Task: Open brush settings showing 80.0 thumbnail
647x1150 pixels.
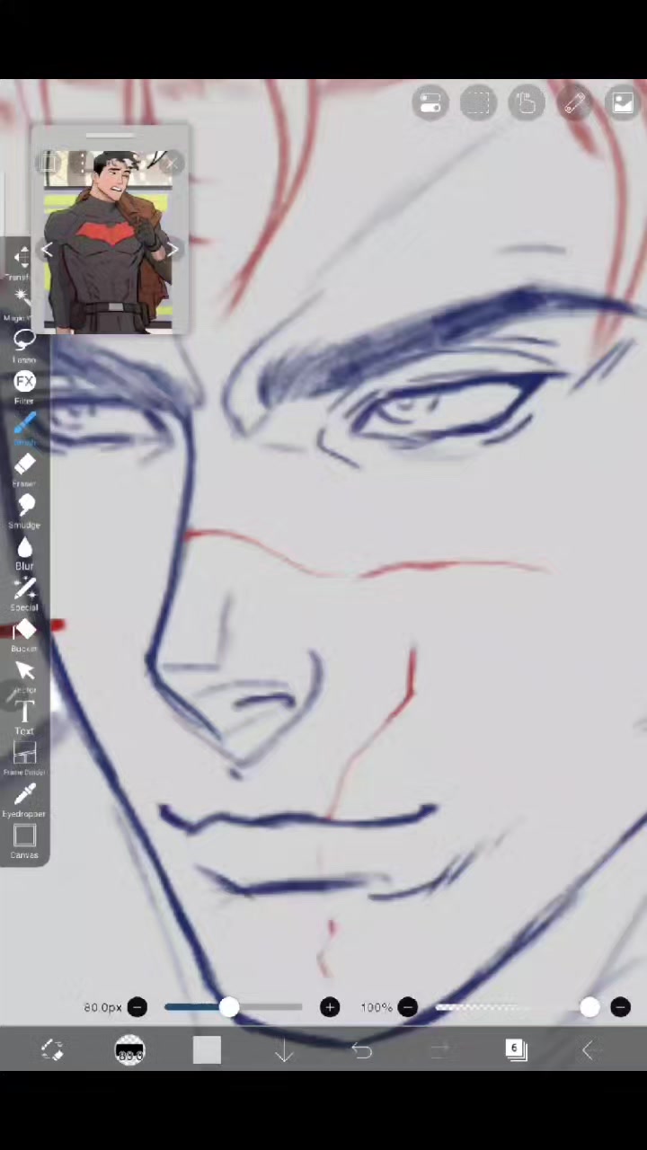Action: coord(130,1050)
